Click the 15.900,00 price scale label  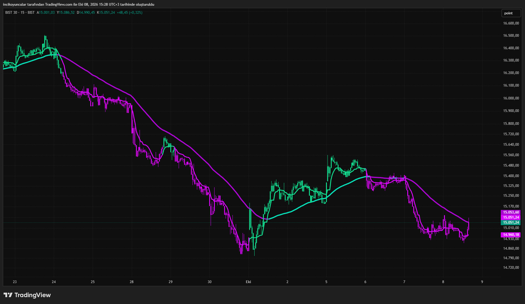tap(511, 111)
